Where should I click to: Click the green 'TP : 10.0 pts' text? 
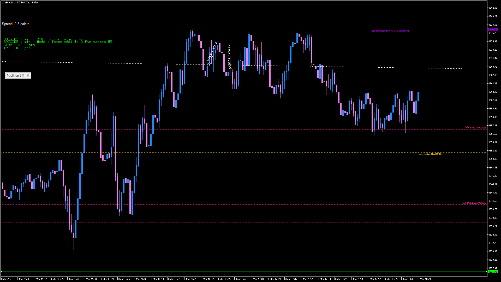(x=17, y=48)
